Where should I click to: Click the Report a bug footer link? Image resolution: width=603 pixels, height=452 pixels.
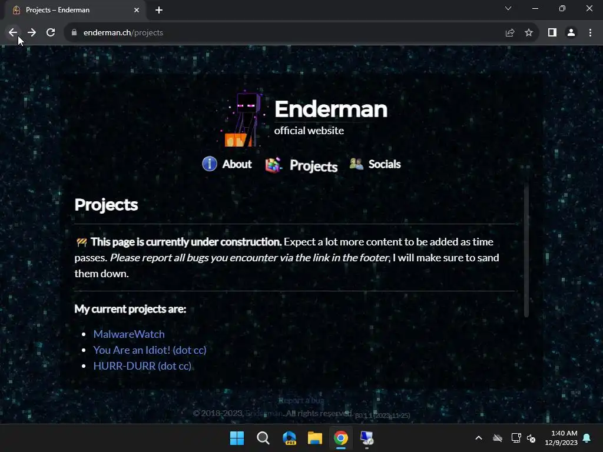(301, 400)
